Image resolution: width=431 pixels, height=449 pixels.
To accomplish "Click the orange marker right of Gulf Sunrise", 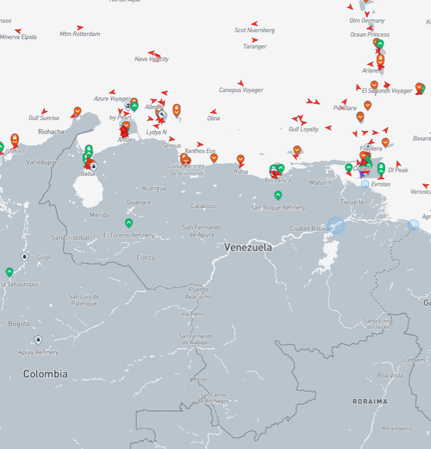I will click(78, 111).
